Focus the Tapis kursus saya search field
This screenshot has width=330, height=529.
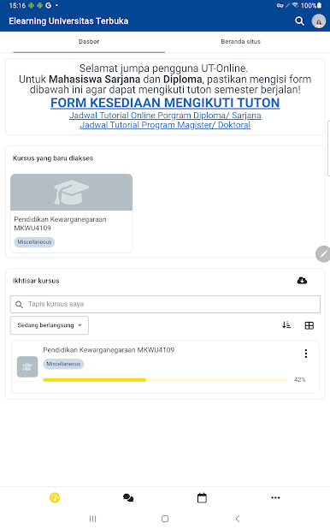click(x=165, y=304)
